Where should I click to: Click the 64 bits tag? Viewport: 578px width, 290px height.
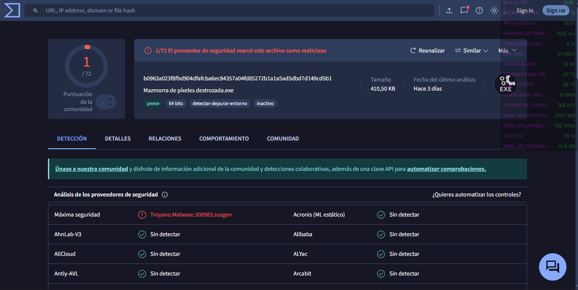click(x=176, y=103)
